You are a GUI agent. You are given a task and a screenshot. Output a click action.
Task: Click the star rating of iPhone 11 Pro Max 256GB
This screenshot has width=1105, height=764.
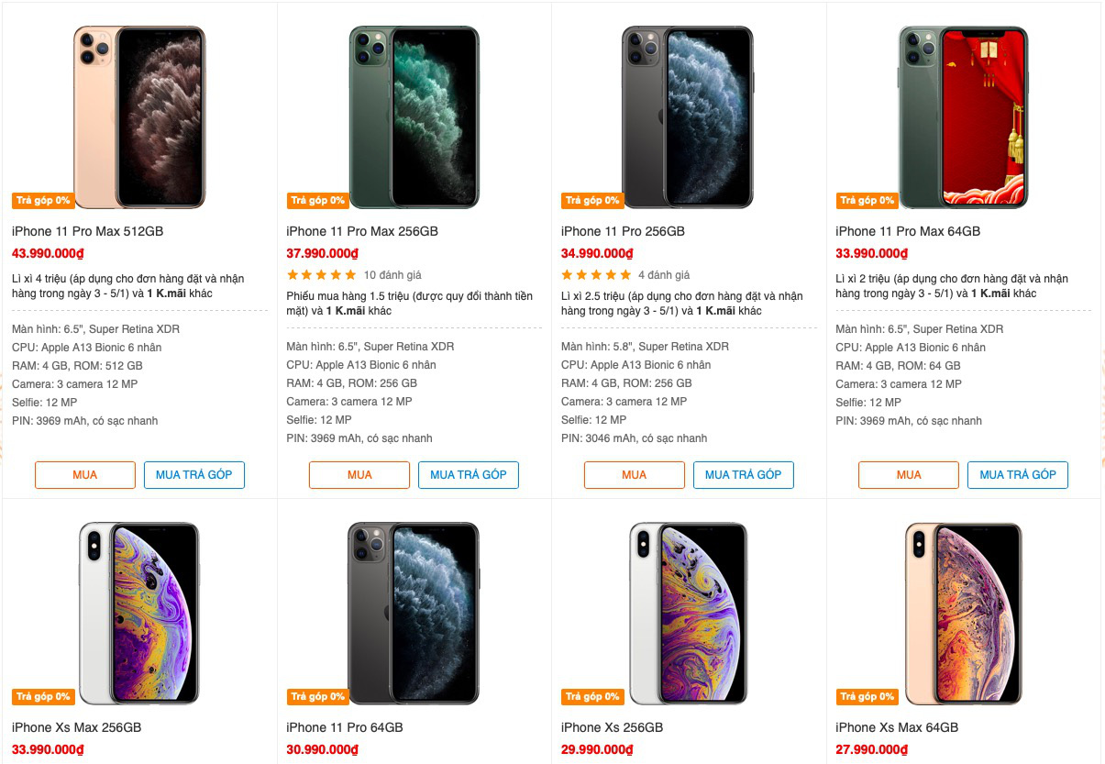[x=321, y=273]
